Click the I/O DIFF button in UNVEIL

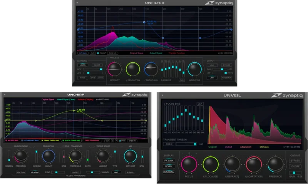pos(295,166)
